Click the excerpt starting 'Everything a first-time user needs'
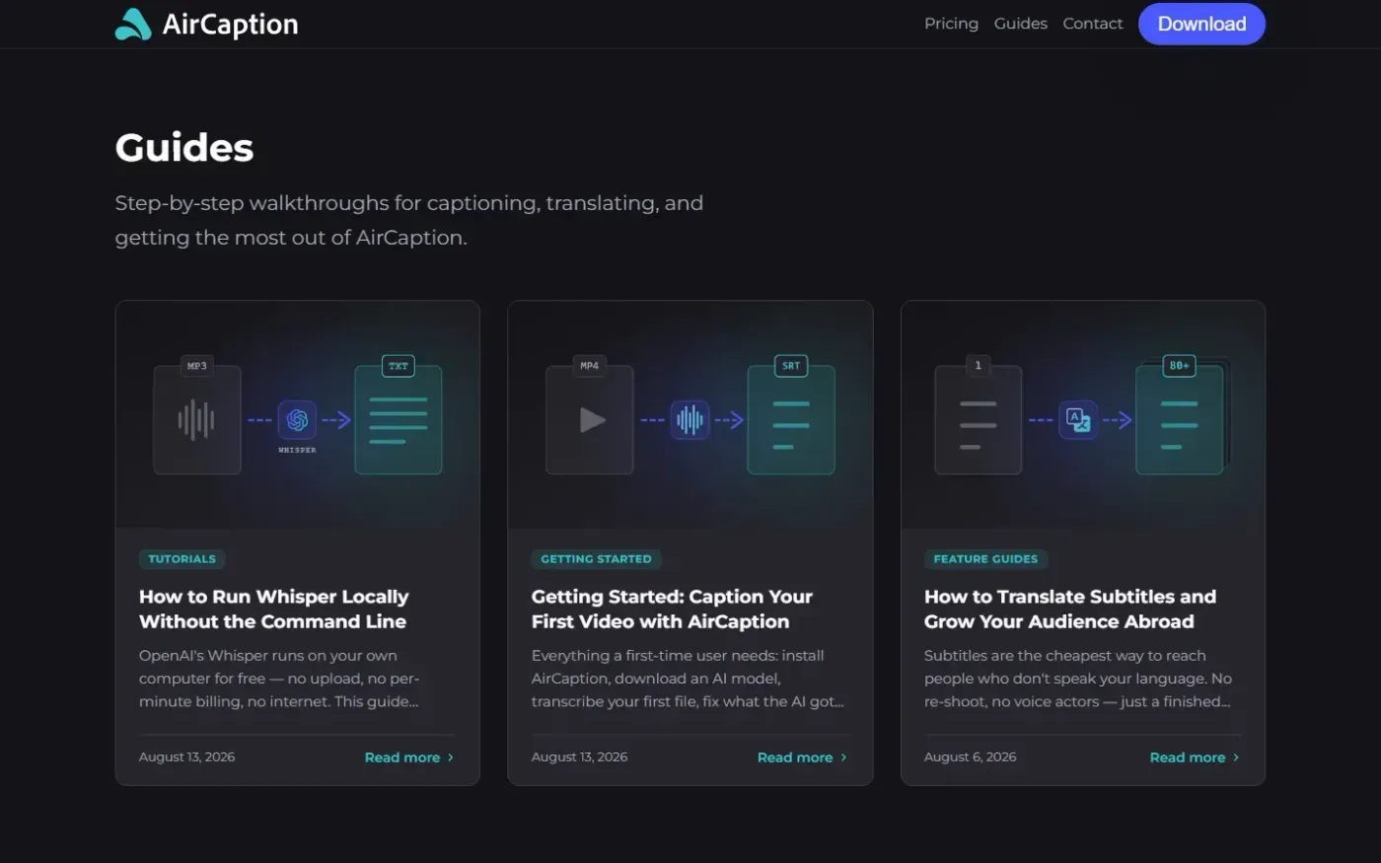The width and height of the screenshot is (1381, 863). pos(688,679)
